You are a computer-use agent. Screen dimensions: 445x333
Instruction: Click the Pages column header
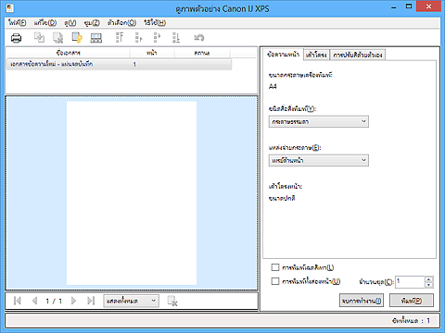[x=152, y=53]
